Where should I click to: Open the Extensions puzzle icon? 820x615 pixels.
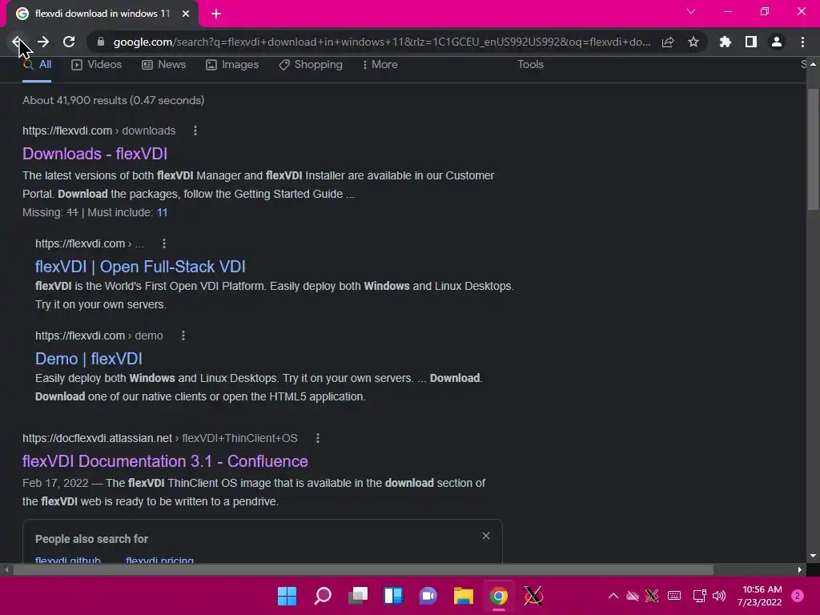(726, 42)
